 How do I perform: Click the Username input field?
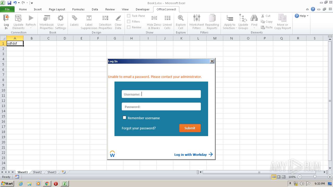pos(161,94)
